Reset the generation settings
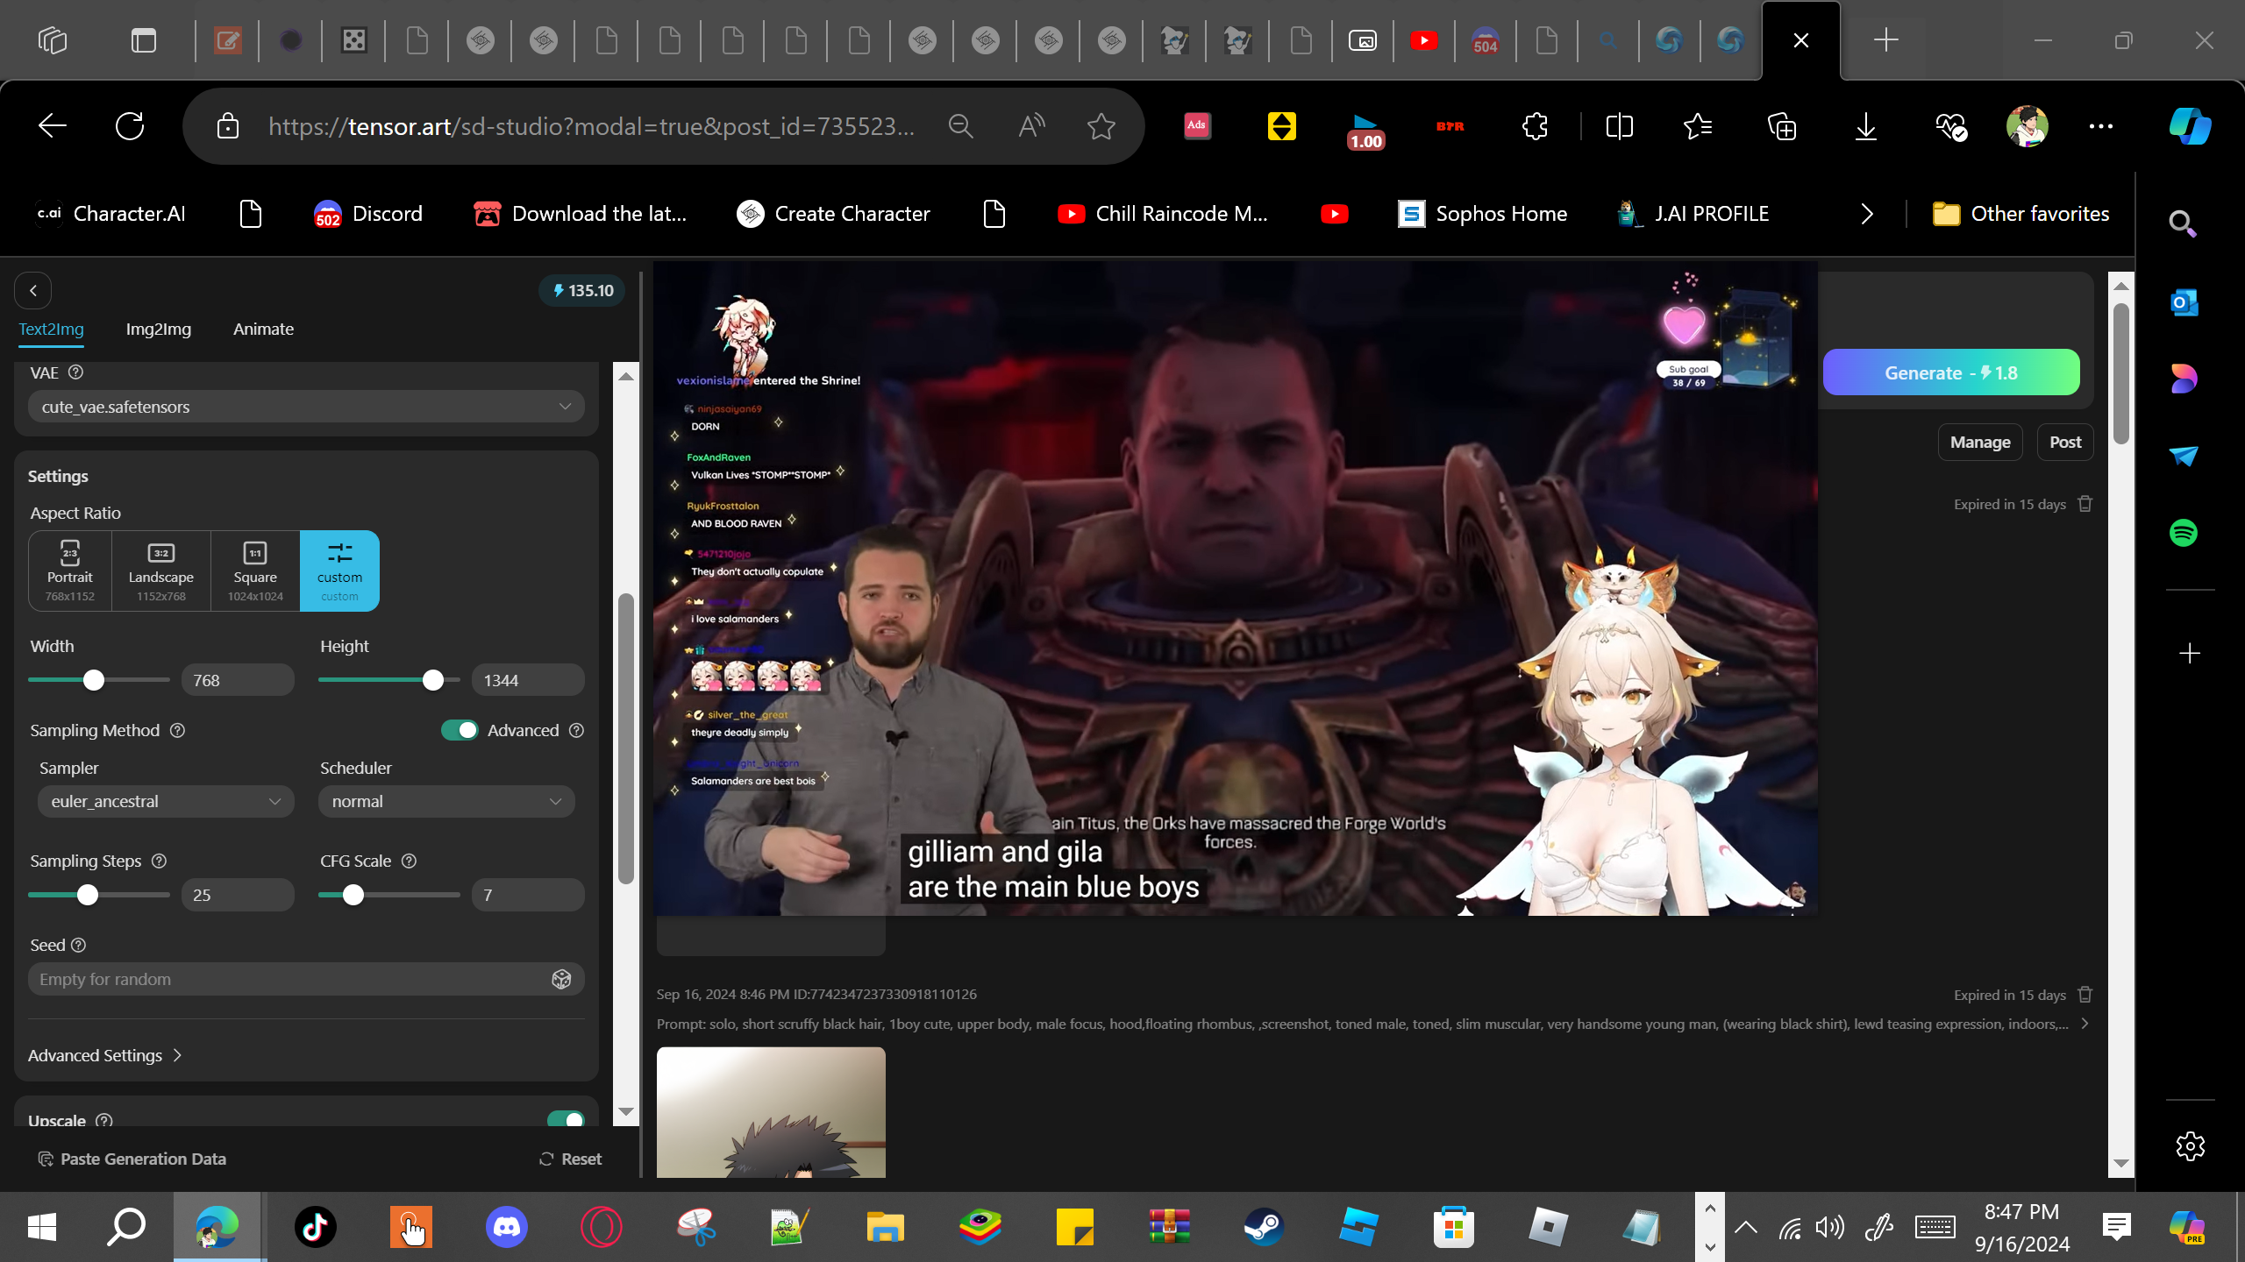 570,1159
